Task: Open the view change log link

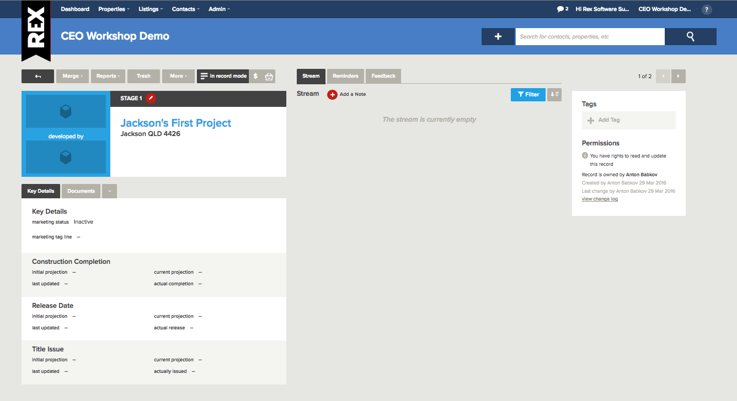Action: [x=600, y=199]
